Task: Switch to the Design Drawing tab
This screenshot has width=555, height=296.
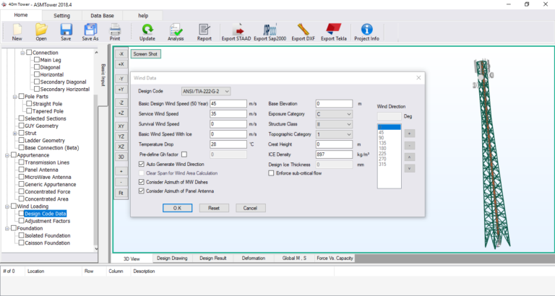Action: point(173,258)
